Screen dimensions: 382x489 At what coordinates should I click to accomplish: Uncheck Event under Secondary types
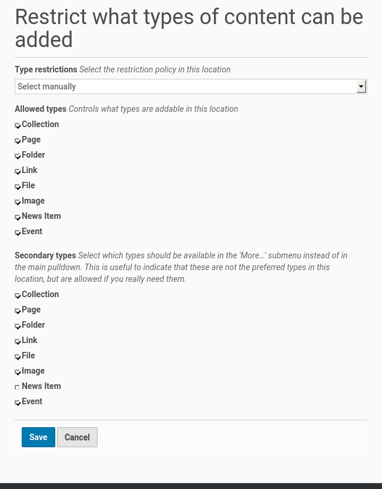(x=18, y=402)
